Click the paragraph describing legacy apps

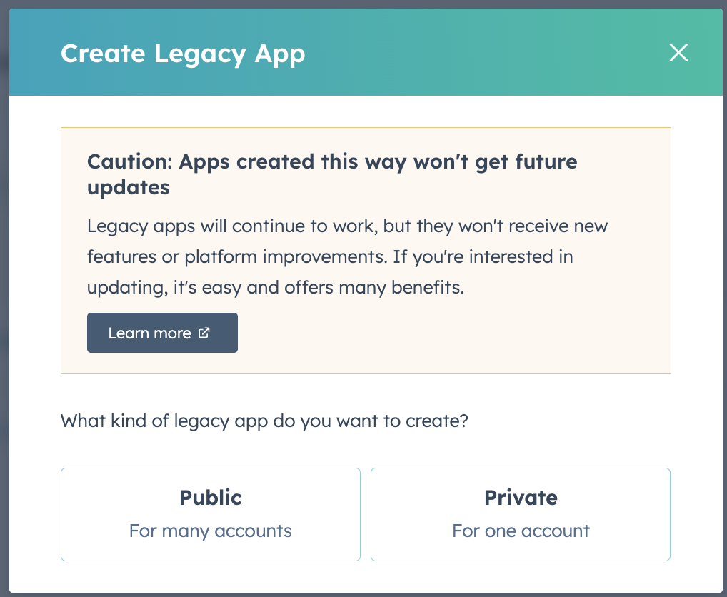(x=347, y=257)
